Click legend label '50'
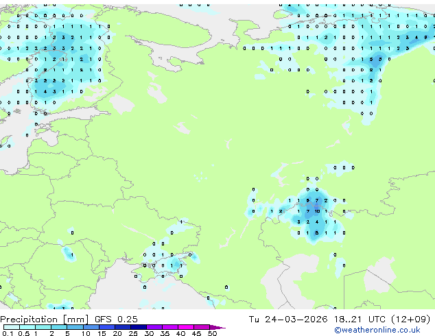Image resolution: width=435 pixels, height=336 pixels. (212, 333)
